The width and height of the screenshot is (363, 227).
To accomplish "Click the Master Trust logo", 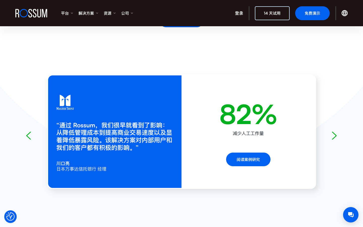I will [x=65, y=102].
